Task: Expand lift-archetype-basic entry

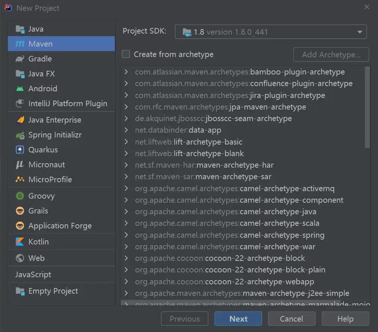Action: point(126,142)
